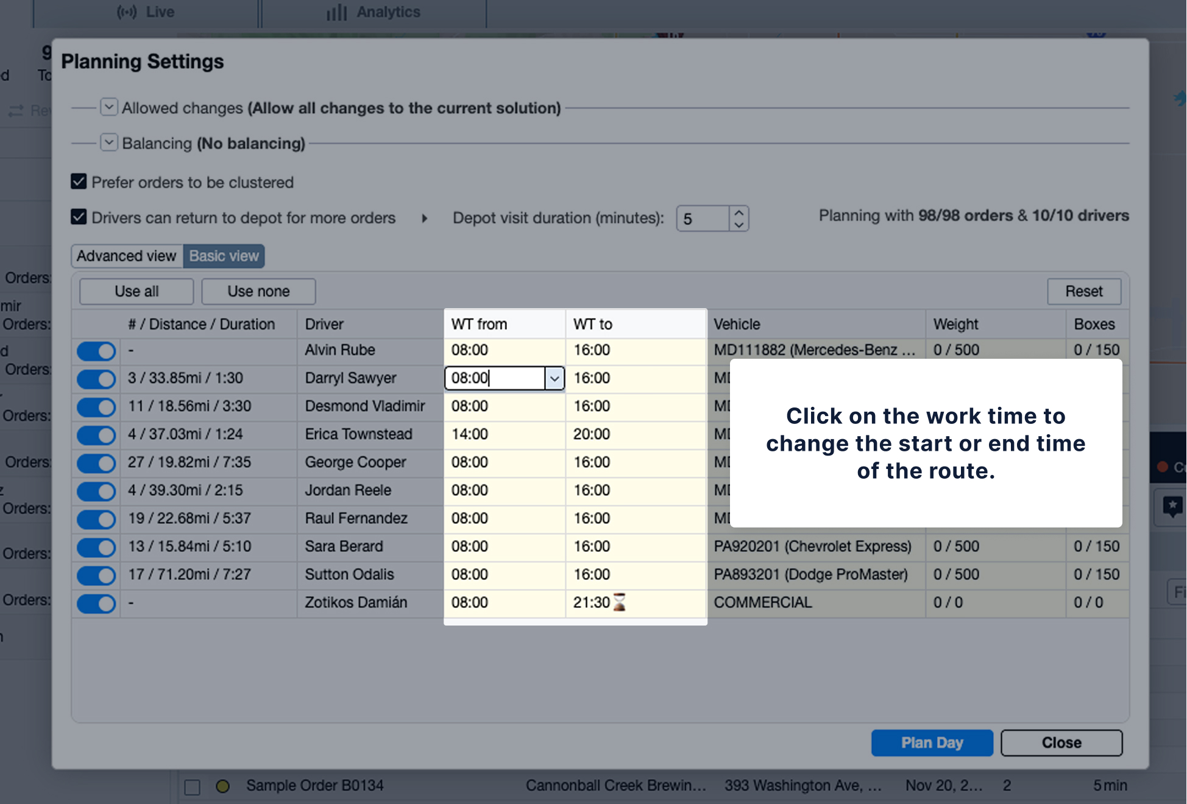Select the Basic view tab
The image size is (1187, 804).
[x=224, y=256]
